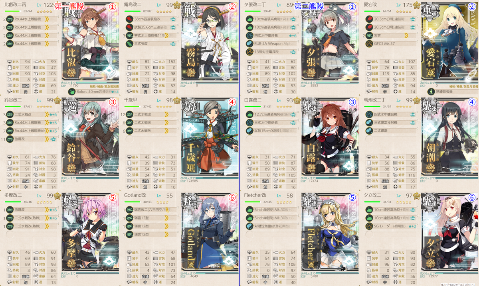Click Hiei's green HP bar

13,11
